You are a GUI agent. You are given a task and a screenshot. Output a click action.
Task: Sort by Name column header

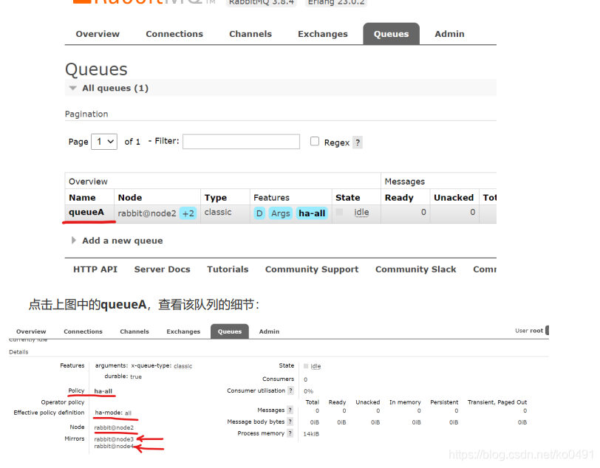pos(82,198)
